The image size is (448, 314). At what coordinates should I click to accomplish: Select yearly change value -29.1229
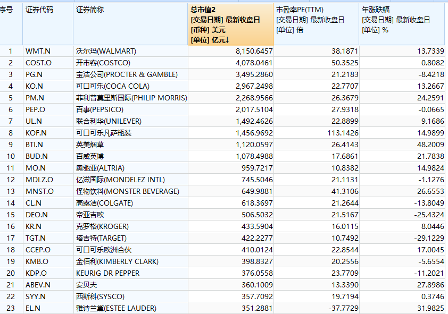(429, 239)
